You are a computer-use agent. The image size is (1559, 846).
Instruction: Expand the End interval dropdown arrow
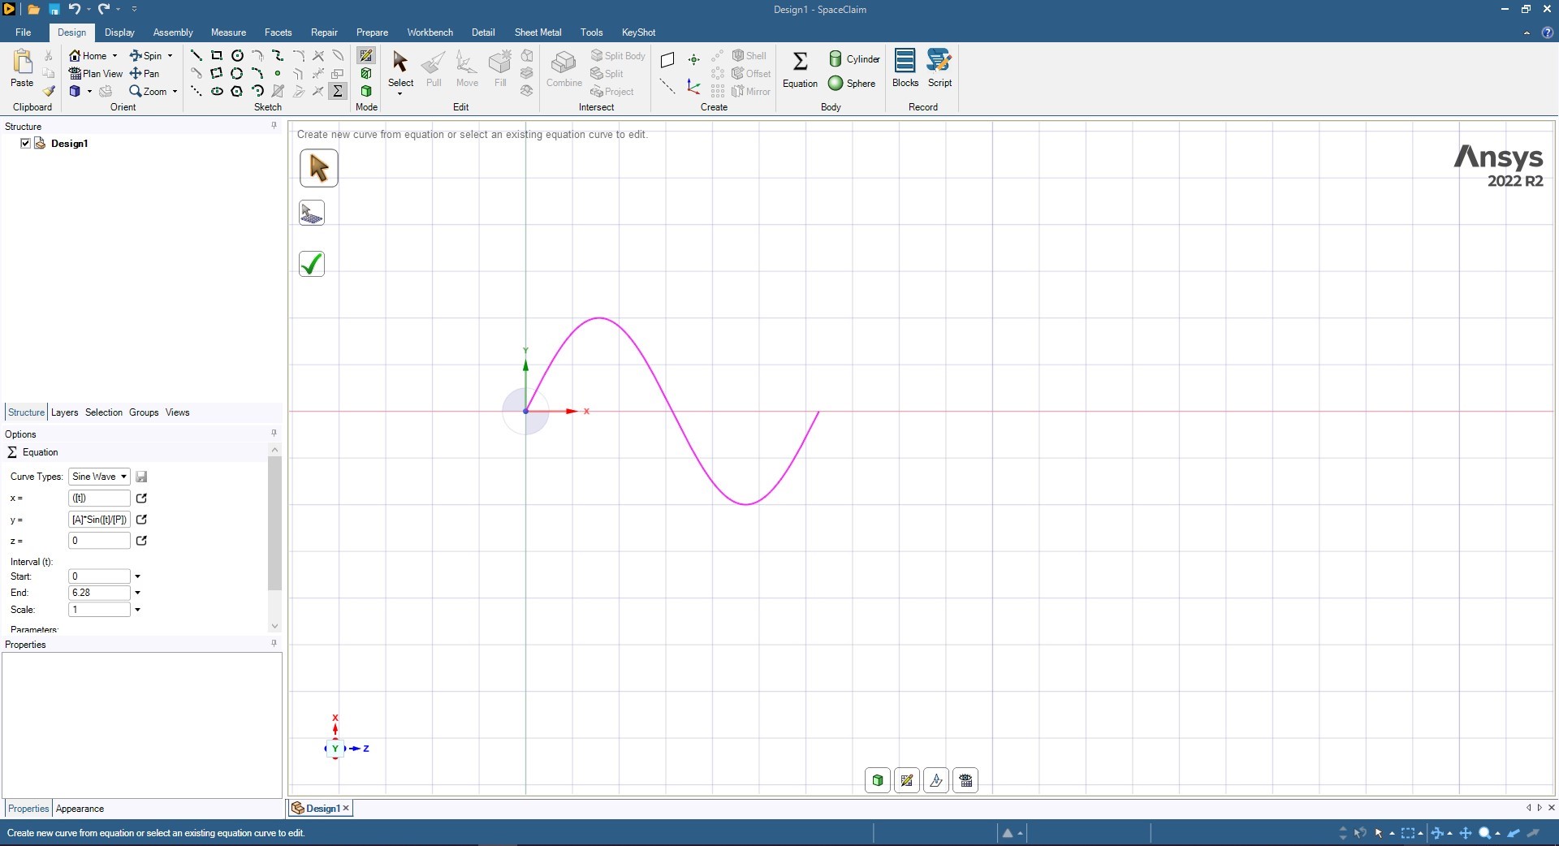tap(138, 593)
